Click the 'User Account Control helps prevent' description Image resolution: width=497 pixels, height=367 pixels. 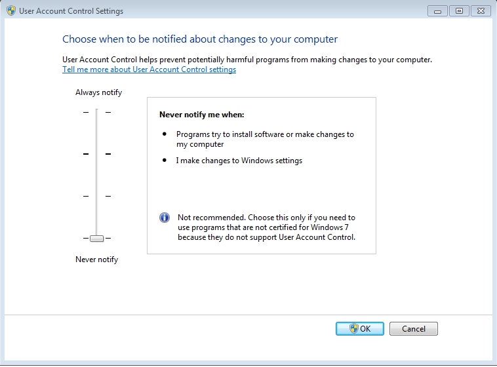coord(247,60)
